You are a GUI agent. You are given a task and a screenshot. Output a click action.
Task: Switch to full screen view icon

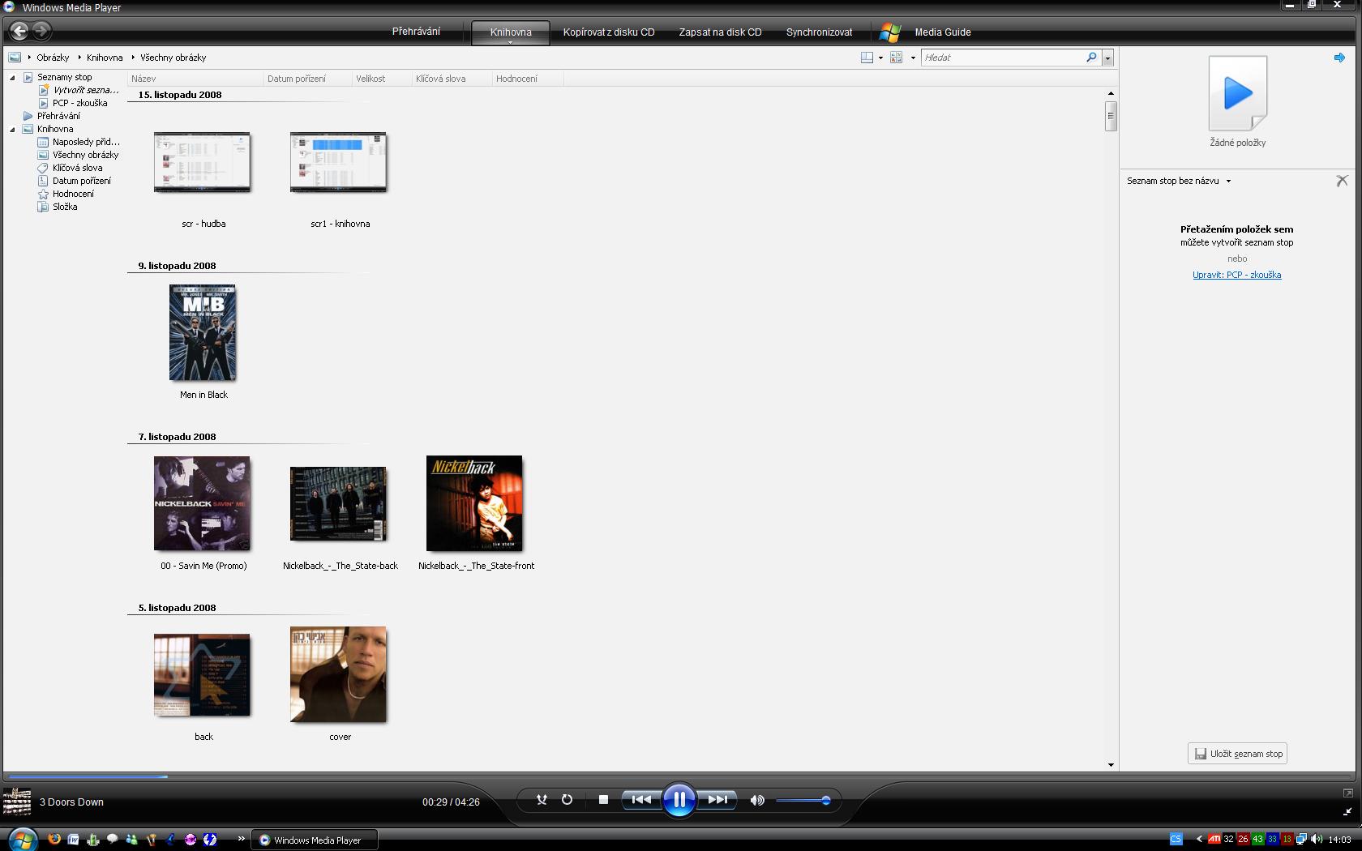click(1347, 793)
